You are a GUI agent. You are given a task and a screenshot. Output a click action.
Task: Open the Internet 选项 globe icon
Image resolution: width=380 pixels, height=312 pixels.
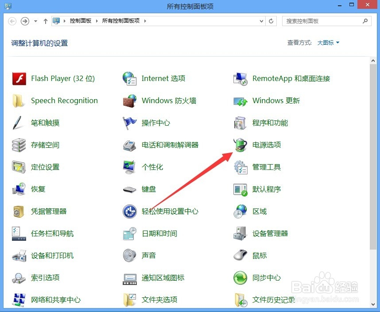(130, 78)
